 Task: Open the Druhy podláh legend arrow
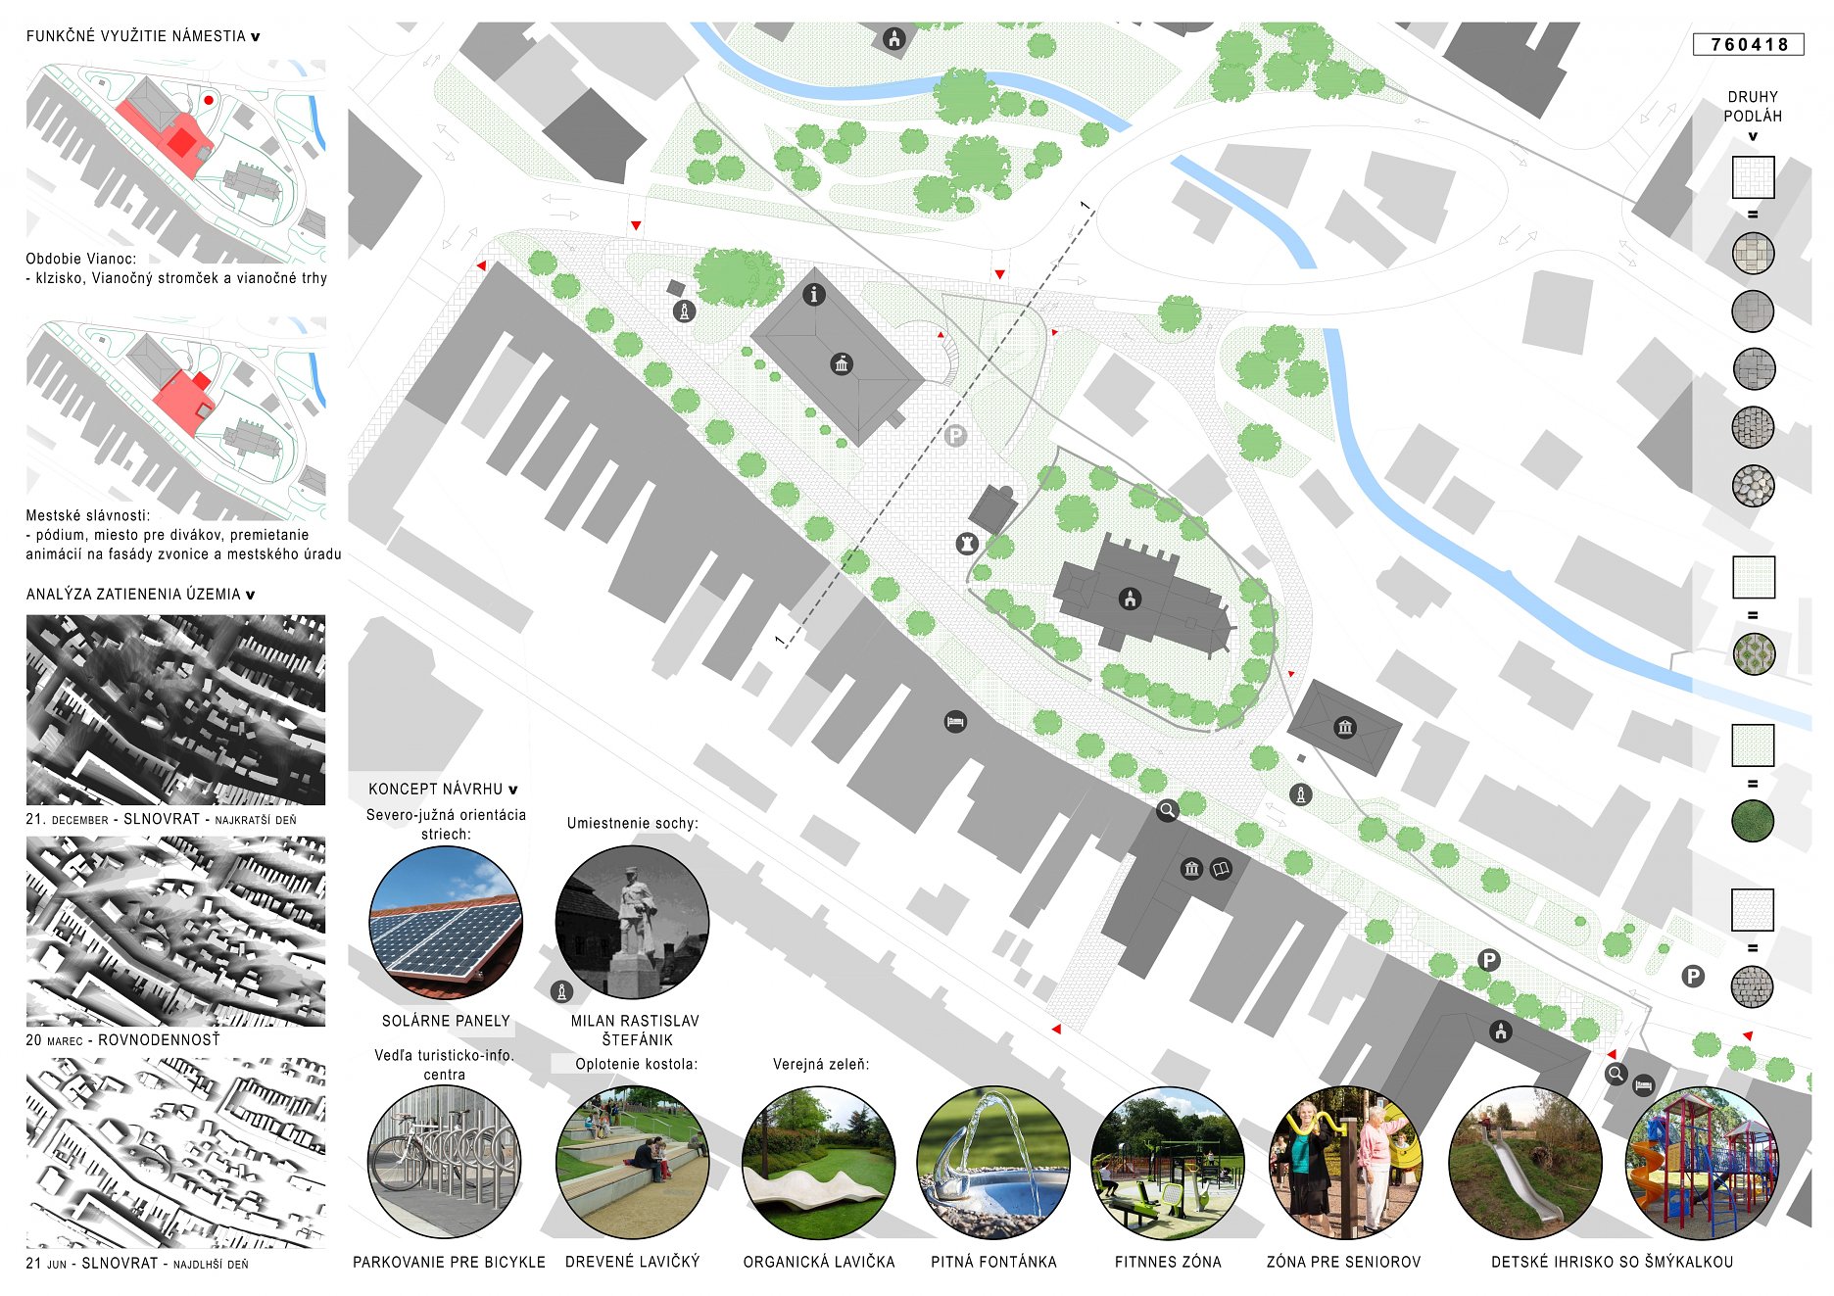[x=1753, y=136]
